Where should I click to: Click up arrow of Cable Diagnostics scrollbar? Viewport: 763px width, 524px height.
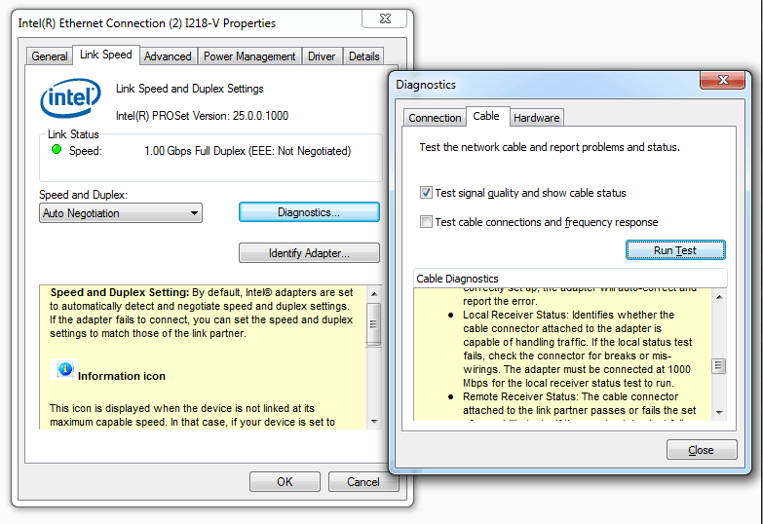719,297
